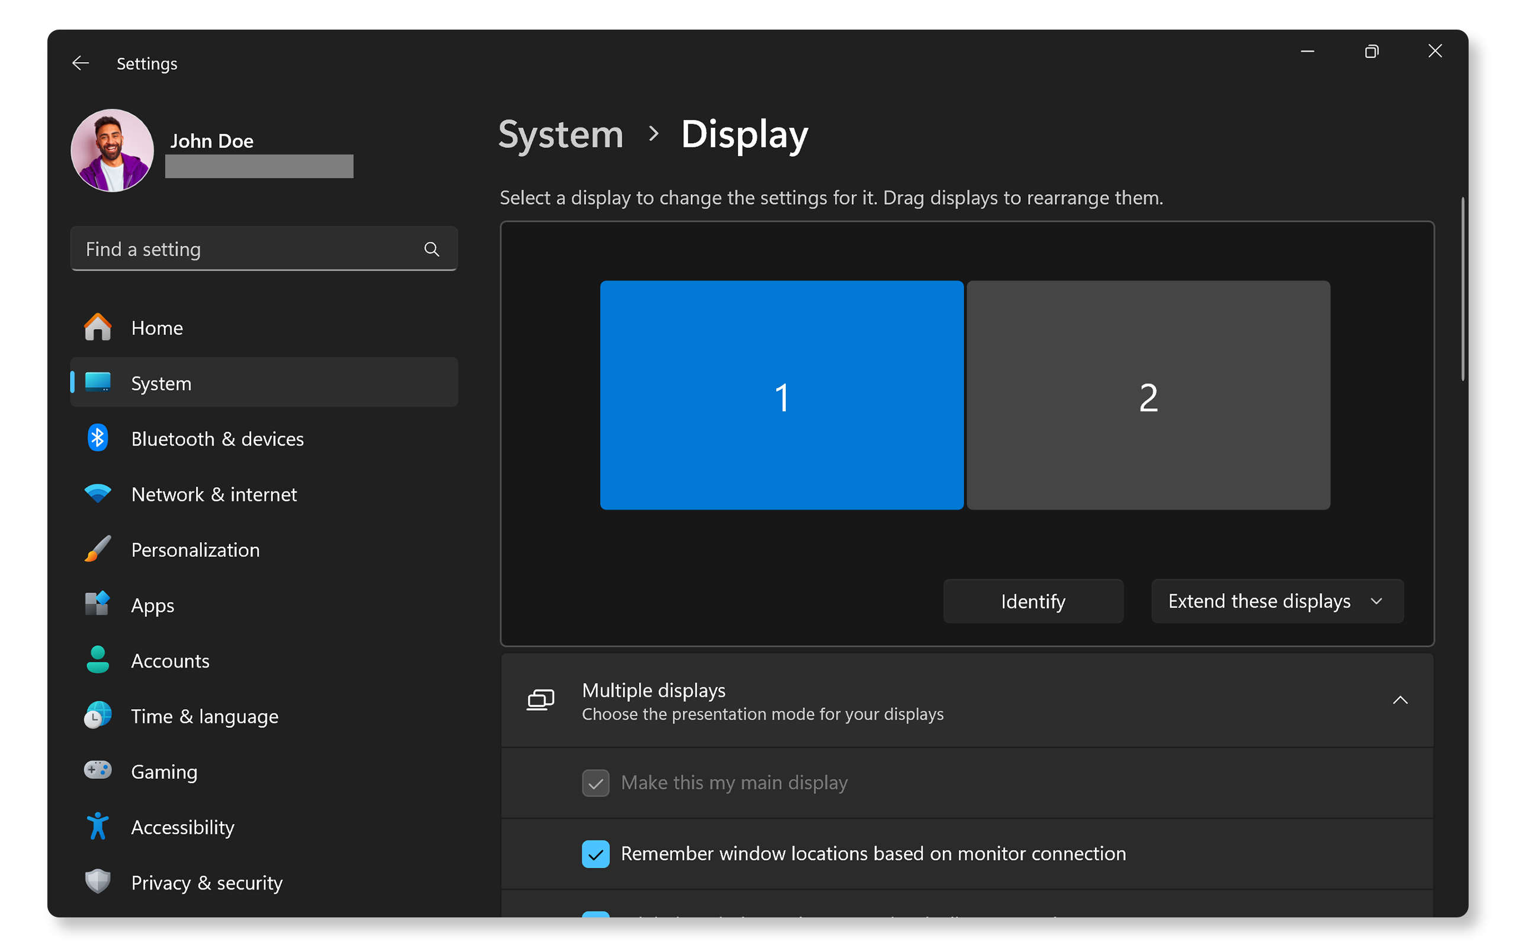The height and width of the screenshot is (947, 1516).
Task: Click the Bluetooth & devices icon
Action: click(96, 439)
